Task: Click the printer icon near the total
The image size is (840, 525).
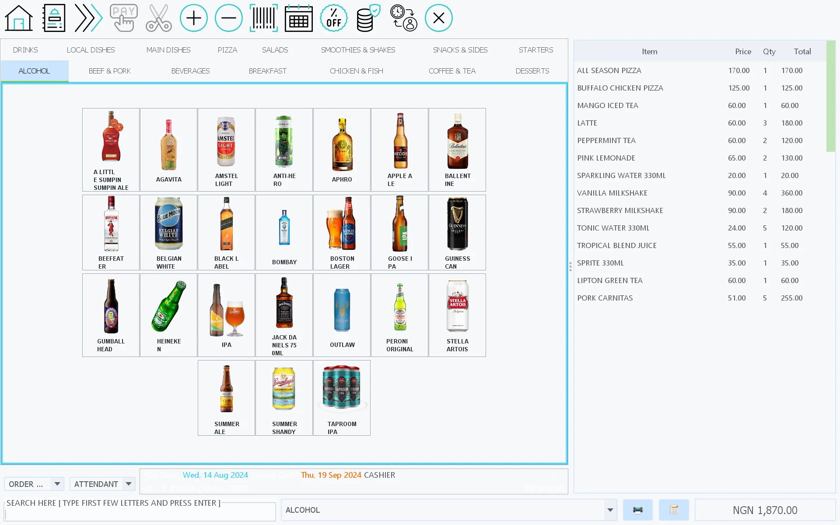Action: coord(637,510)
